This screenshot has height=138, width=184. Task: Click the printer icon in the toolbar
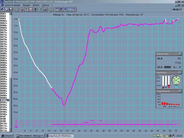17,9
